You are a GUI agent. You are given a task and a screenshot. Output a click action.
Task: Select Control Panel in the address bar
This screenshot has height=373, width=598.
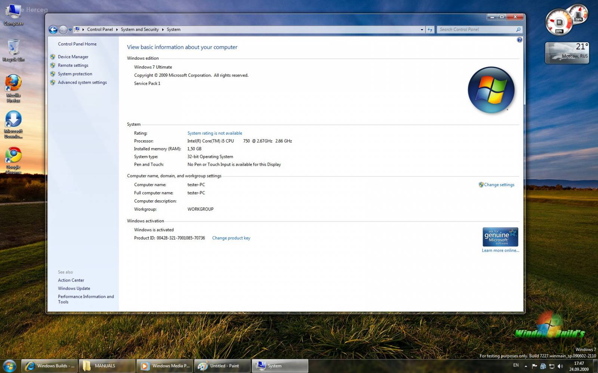tap(100, 29)
